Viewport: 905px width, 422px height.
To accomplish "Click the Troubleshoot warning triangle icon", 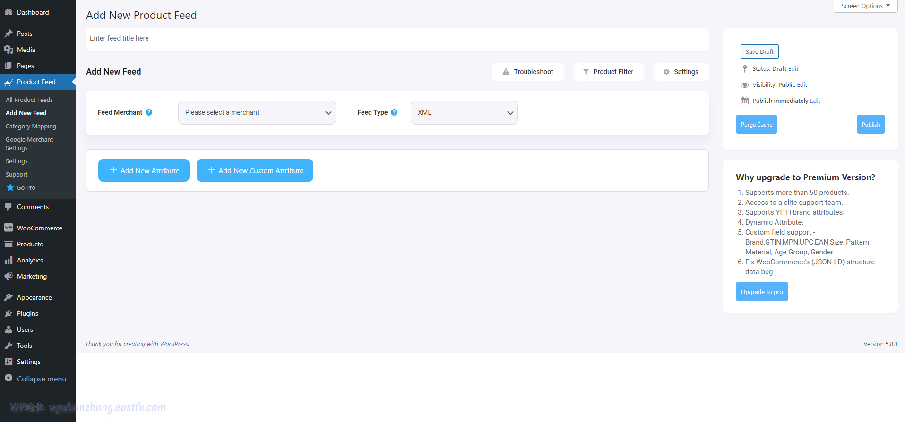I will tap(506, 72).
